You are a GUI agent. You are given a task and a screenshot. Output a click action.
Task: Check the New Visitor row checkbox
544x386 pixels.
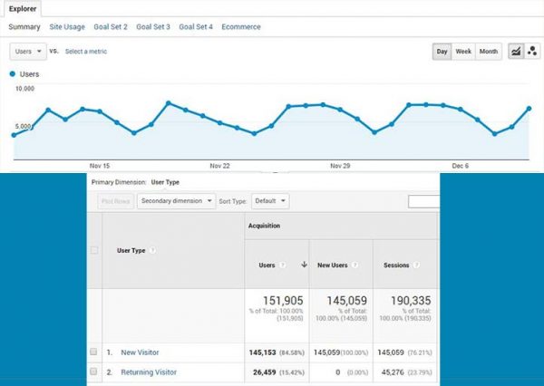pos(94,352)
